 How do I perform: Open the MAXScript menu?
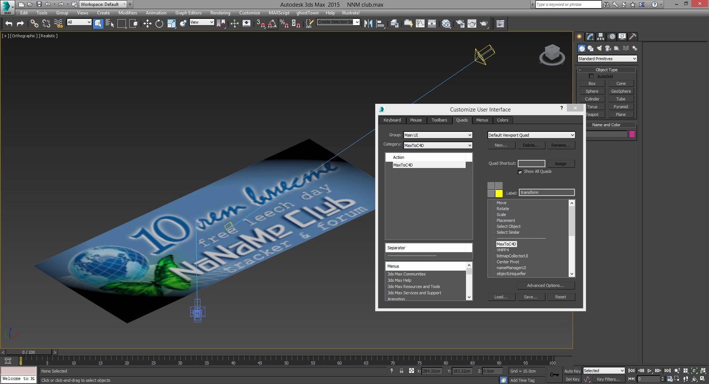[x=279, y=13]
